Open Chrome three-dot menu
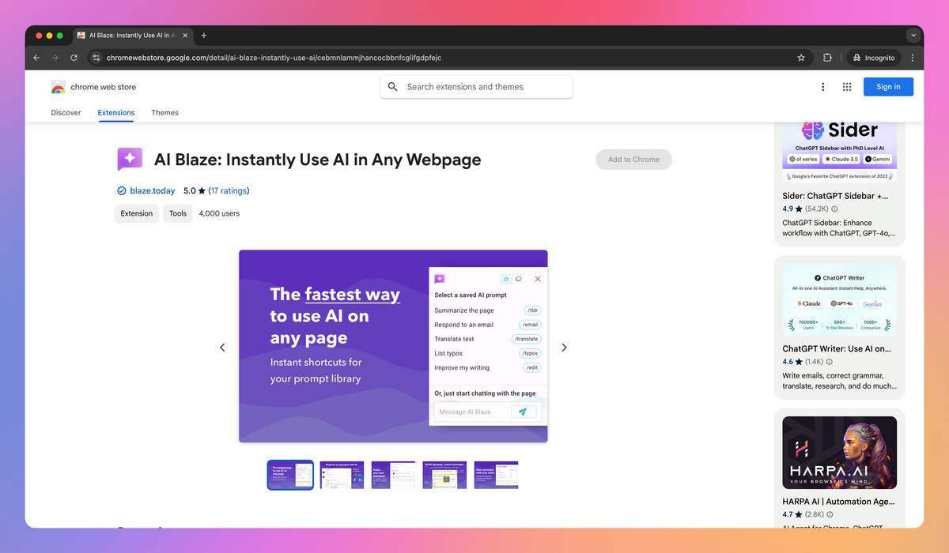The height and width of the screenshot is (553, 949). click(x=913, y=58)
